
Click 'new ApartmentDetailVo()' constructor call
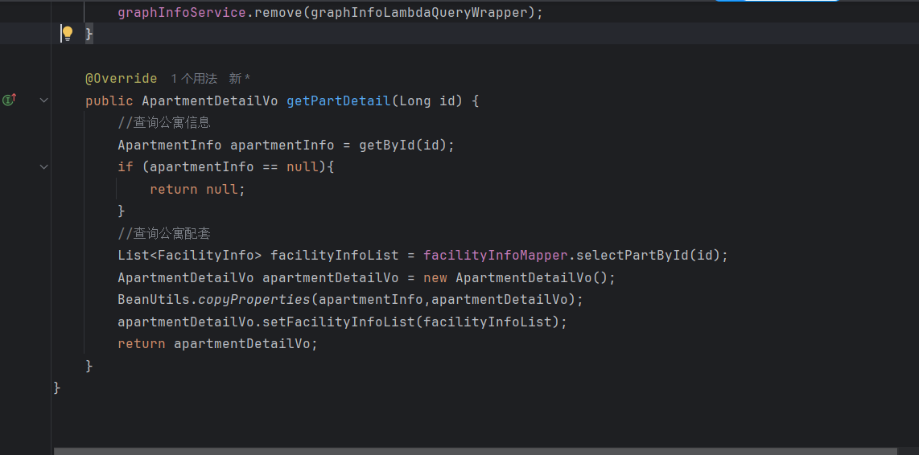click(516, 277)
